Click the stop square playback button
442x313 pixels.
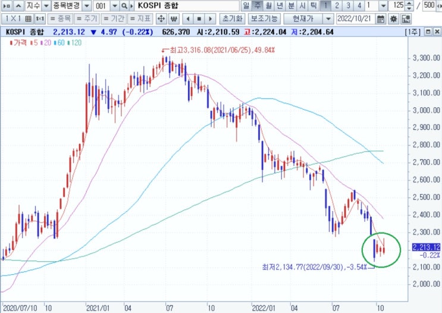[x=199, y=19]
